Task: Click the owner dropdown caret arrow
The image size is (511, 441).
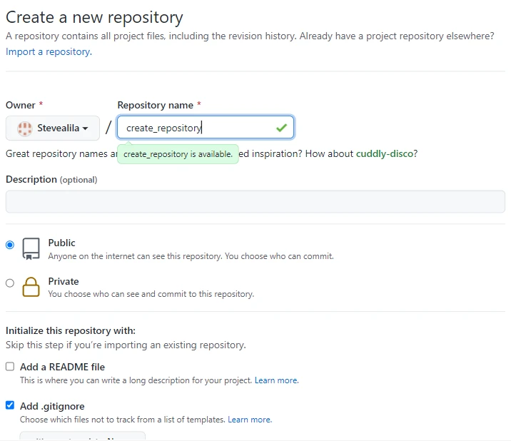Action: click(86, 128)
